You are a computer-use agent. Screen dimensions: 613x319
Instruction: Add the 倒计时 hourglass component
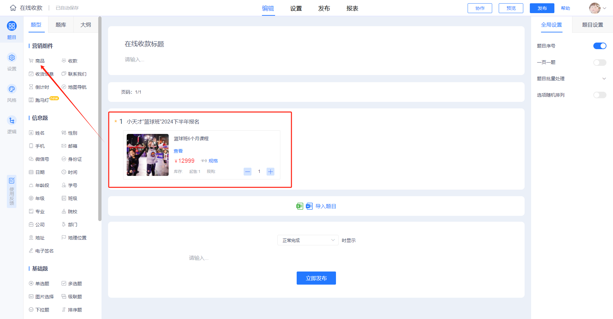tap(39, 87)
